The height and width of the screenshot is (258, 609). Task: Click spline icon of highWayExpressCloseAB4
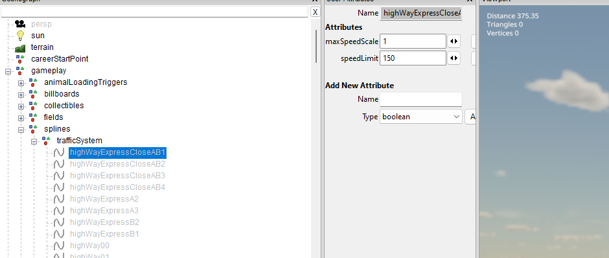(59, 188)
